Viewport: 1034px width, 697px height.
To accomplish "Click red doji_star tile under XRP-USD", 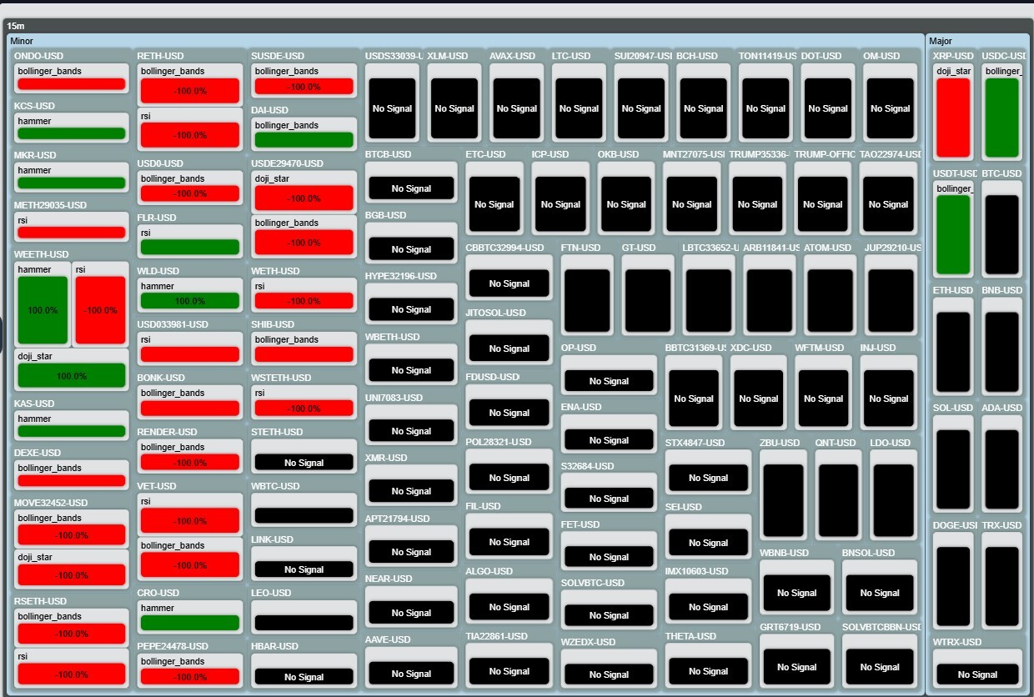I will (x=953, y=118).
